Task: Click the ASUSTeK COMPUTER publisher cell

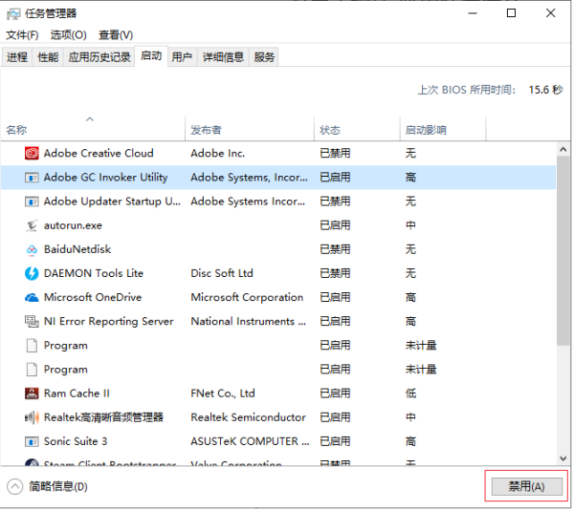Action: tap(250, 442)
